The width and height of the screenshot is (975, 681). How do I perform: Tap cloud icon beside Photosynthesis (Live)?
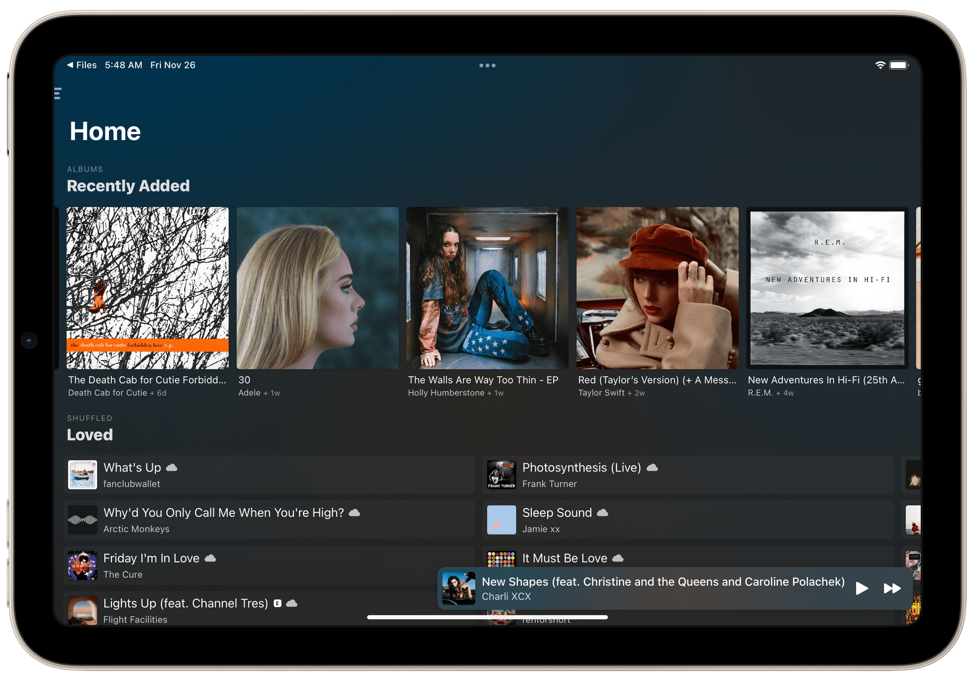652,468
